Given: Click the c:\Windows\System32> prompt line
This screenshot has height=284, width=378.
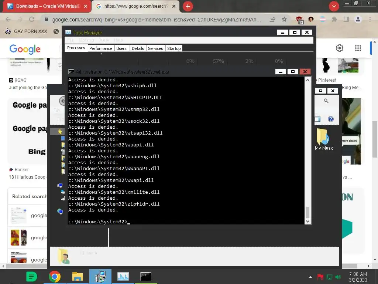Looking at the screenshot, I should (98, 222).
